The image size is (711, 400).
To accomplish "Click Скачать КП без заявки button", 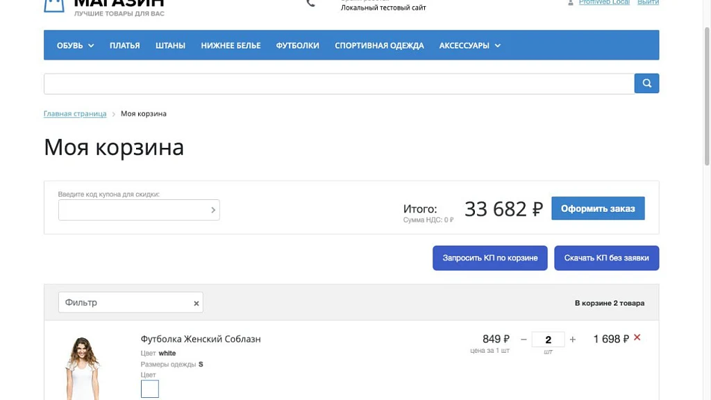I will 607,258.
